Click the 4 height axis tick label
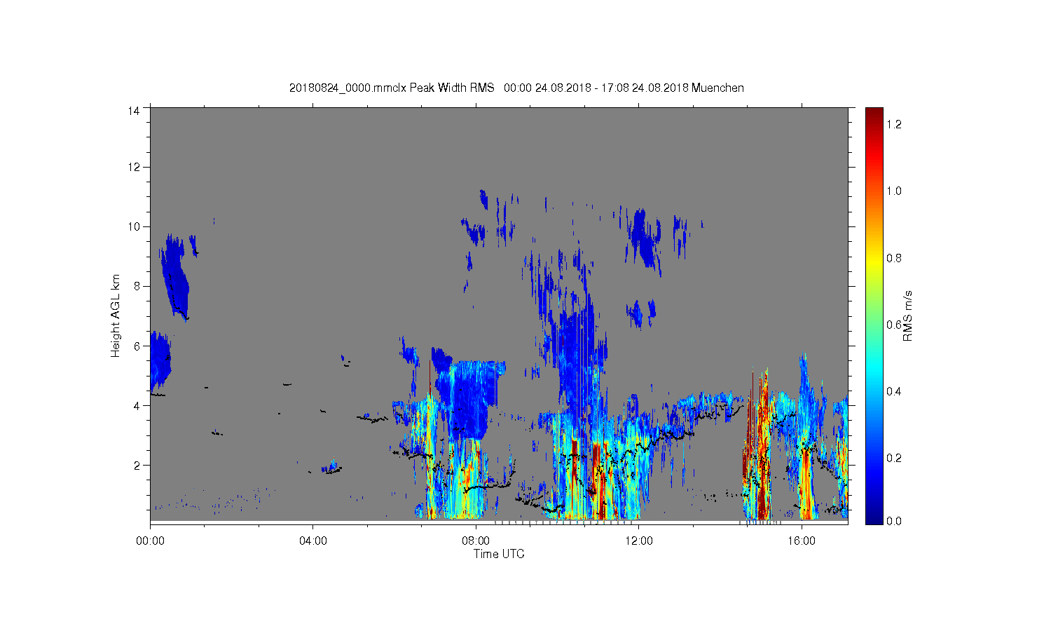Screen dimensions: 1051x631 tap(137, 405)
